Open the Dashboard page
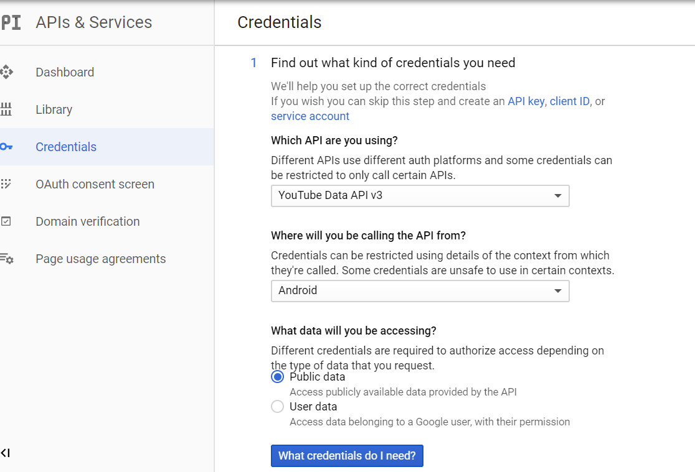This screenshot has width=695, height=472. 65,72
